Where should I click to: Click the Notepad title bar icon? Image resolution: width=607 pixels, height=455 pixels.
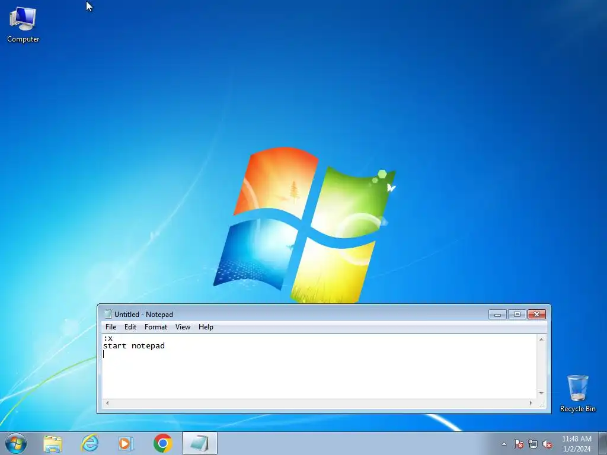pyautogui.click(x=108, y=314)
